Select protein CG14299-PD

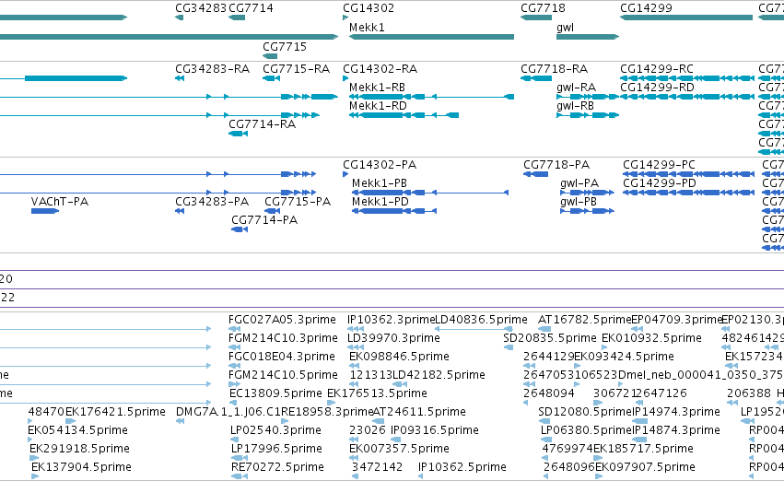[660, 183]
